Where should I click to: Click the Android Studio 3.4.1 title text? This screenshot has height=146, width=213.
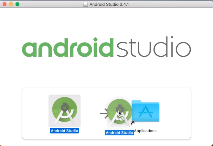tap(109, 4)
